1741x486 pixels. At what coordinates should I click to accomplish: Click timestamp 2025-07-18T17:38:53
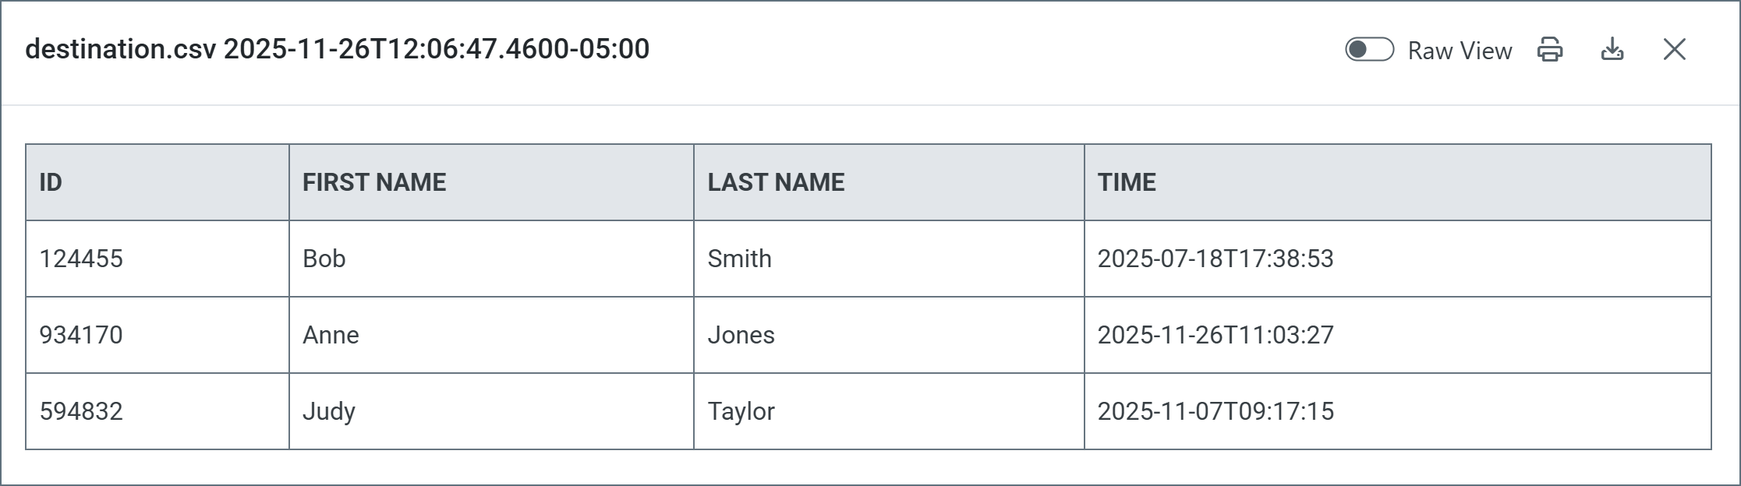pyautogui.click(x=1216, y=259)
